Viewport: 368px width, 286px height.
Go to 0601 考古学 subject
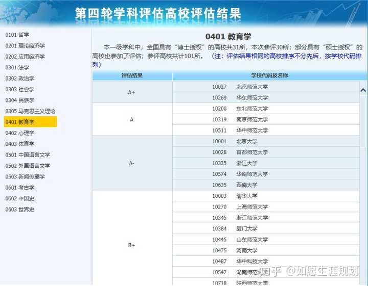pos(20,188)
